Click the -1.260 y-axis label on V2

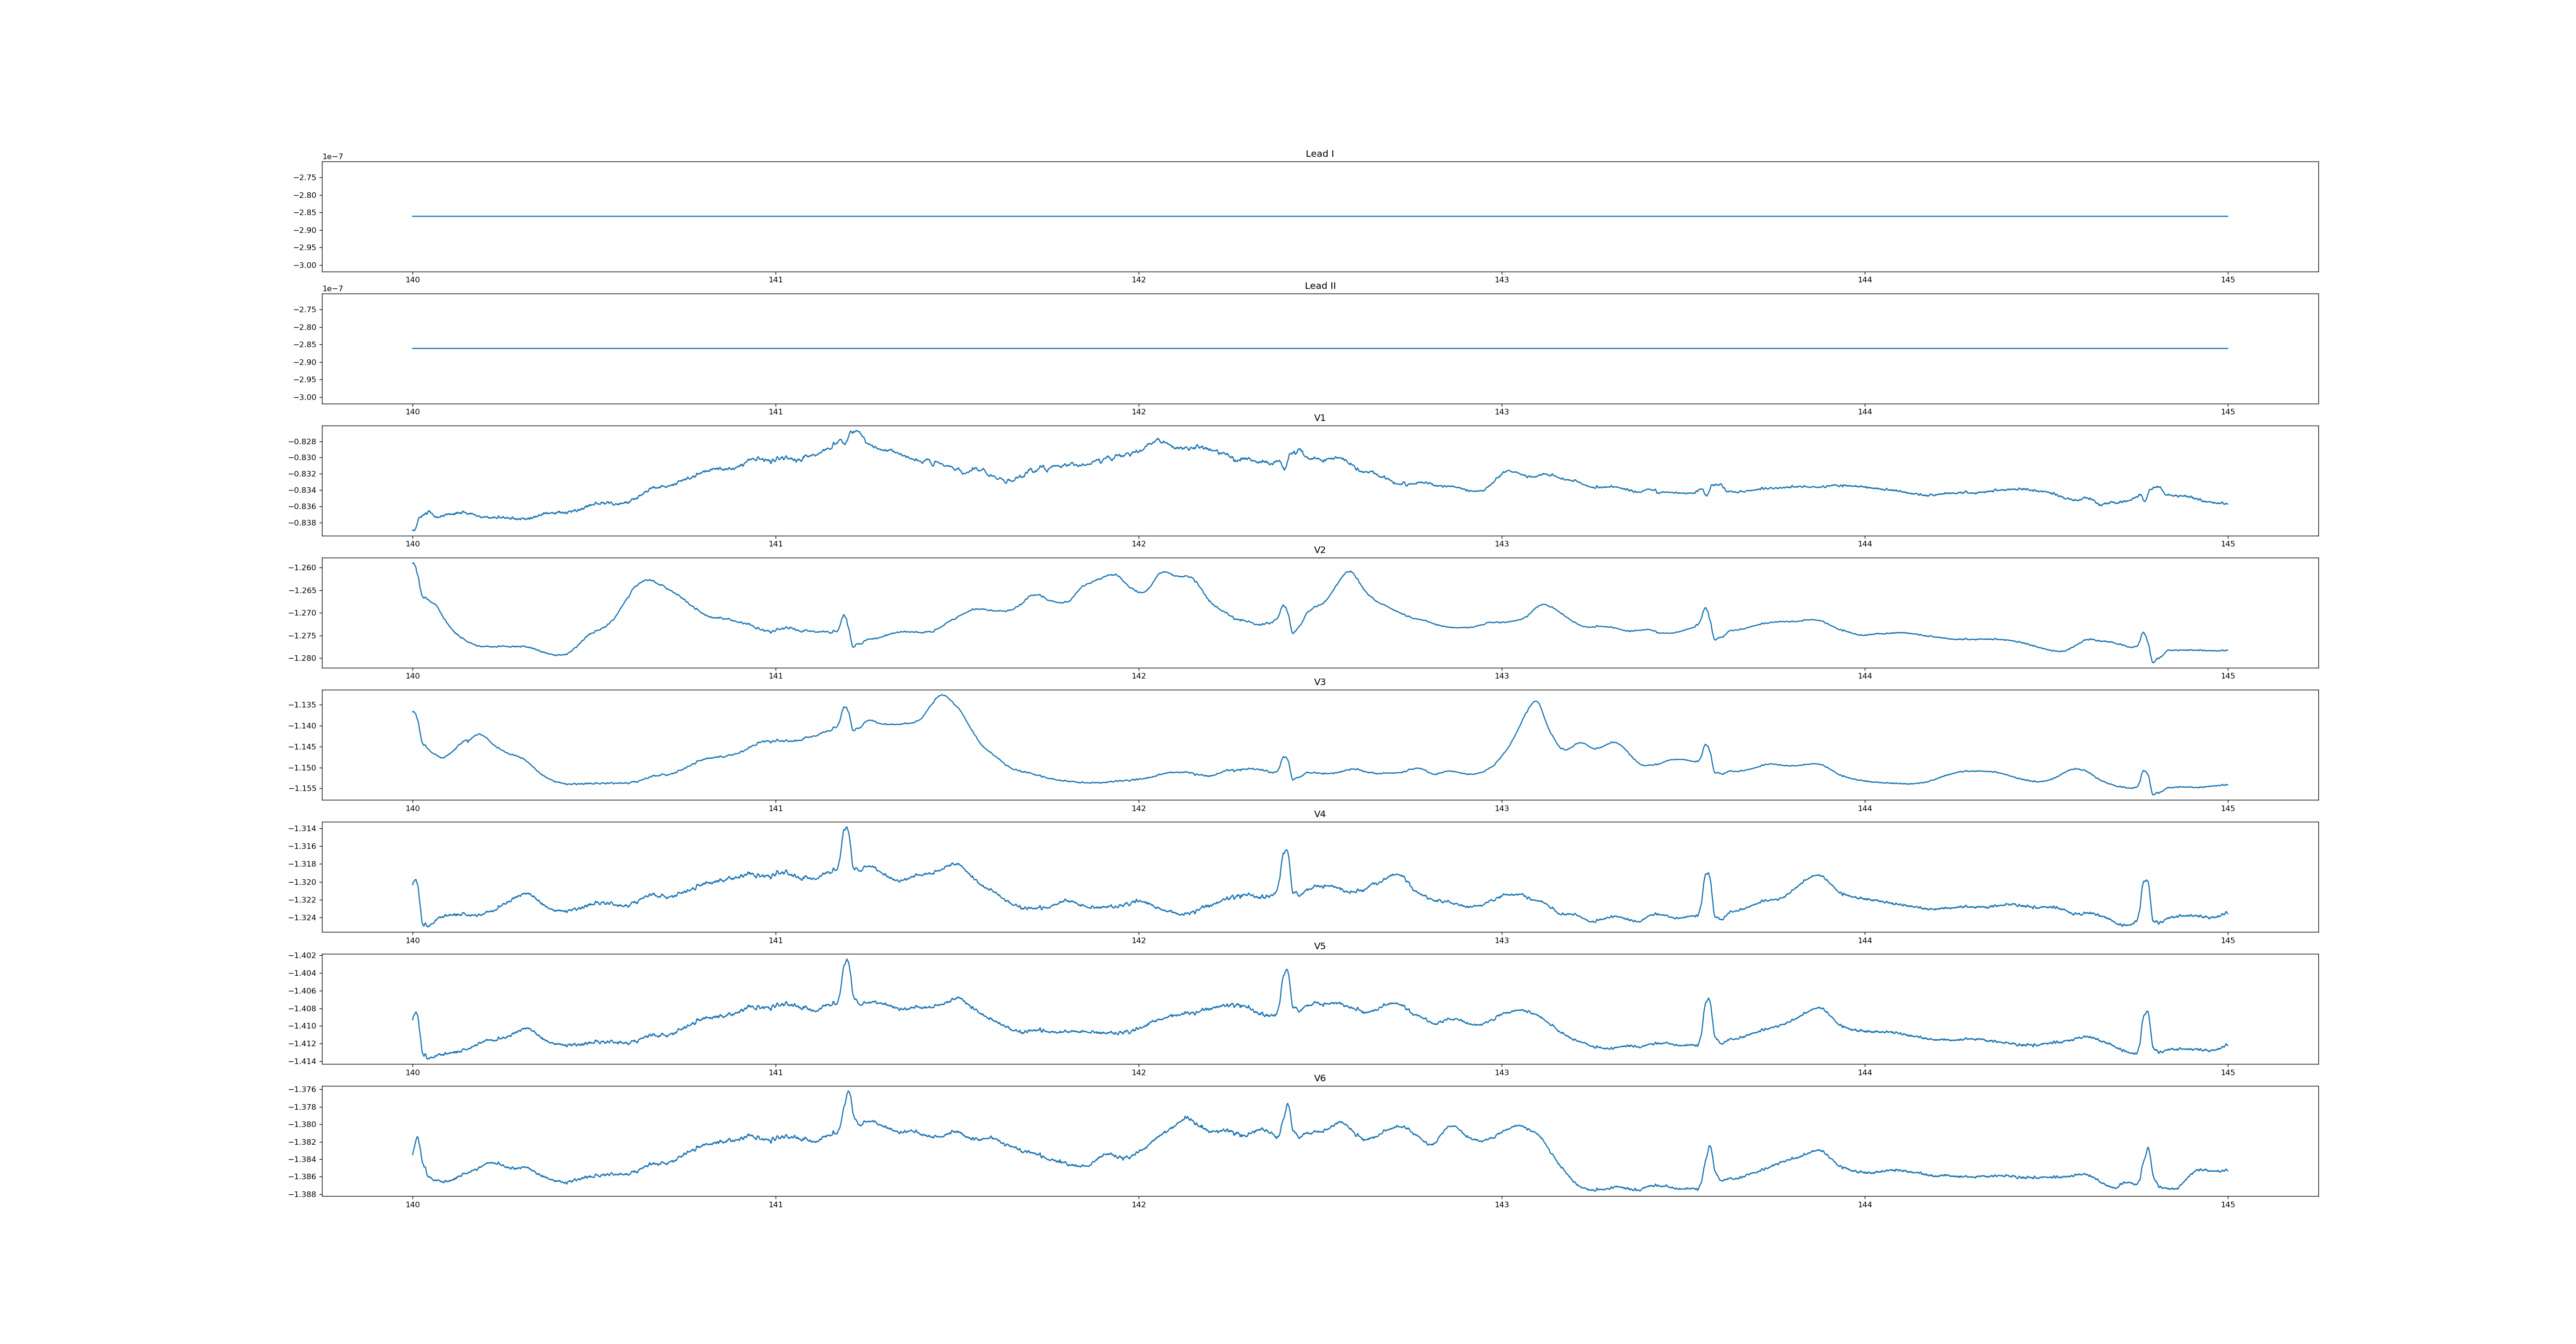click(303, 568)
